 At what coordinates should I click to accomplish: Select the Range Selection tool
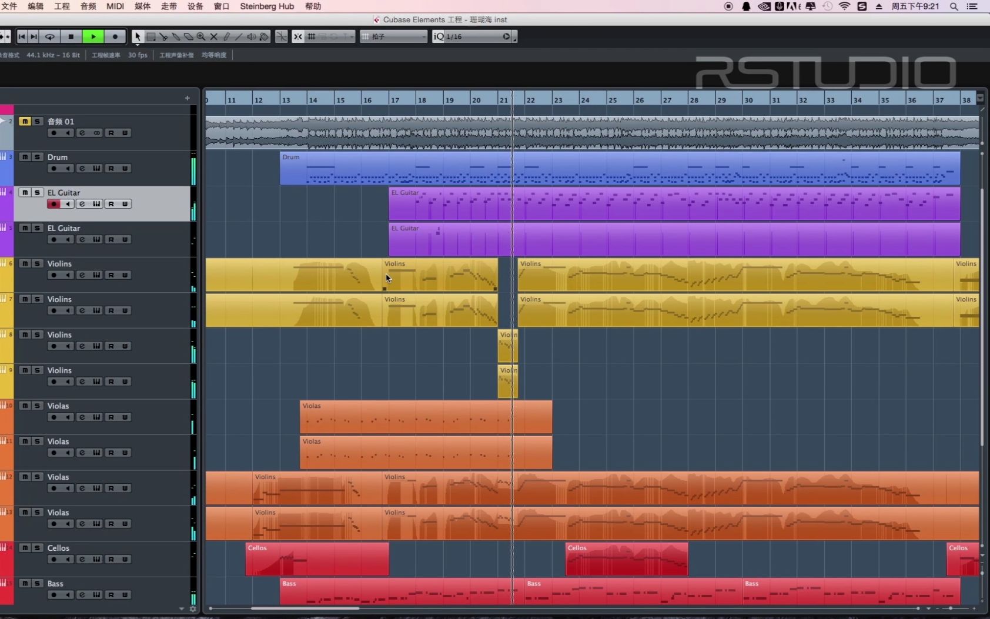click(x=151, y=36)
